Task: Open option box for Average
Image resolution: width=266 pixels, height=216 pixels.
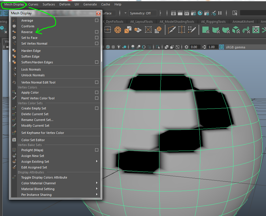Action: pyautogui.click(x=97, y=20)
